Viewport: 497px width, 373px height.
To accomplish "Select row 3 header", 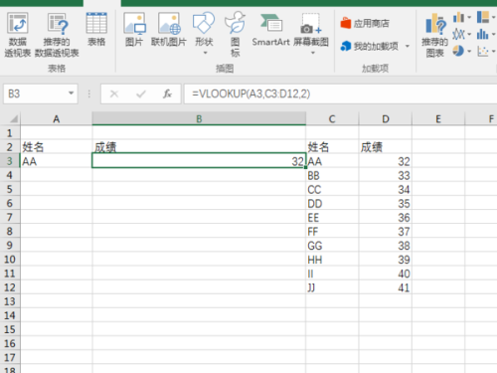I will pyautogui.click(x=10, y=161).
